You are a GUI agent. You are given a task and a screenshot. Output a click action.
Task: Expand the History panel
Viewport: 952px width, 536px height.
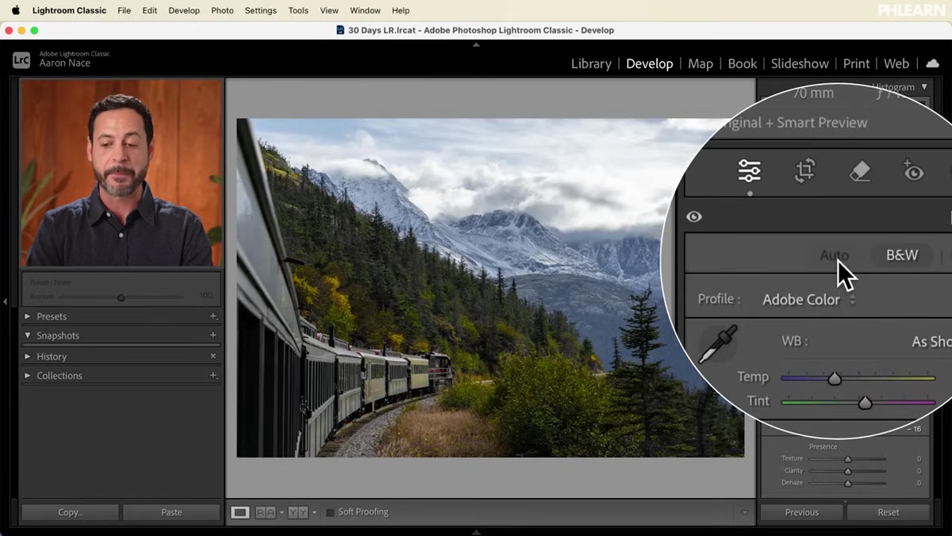[28, 356]
